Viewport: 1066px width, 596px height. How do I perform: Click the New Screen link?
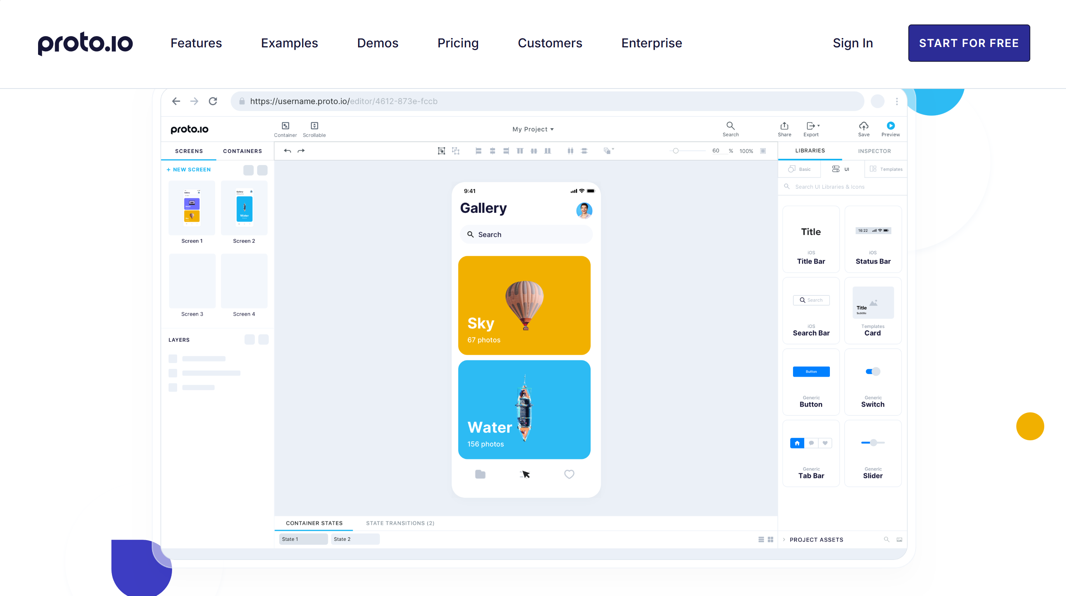click(188, 170)
